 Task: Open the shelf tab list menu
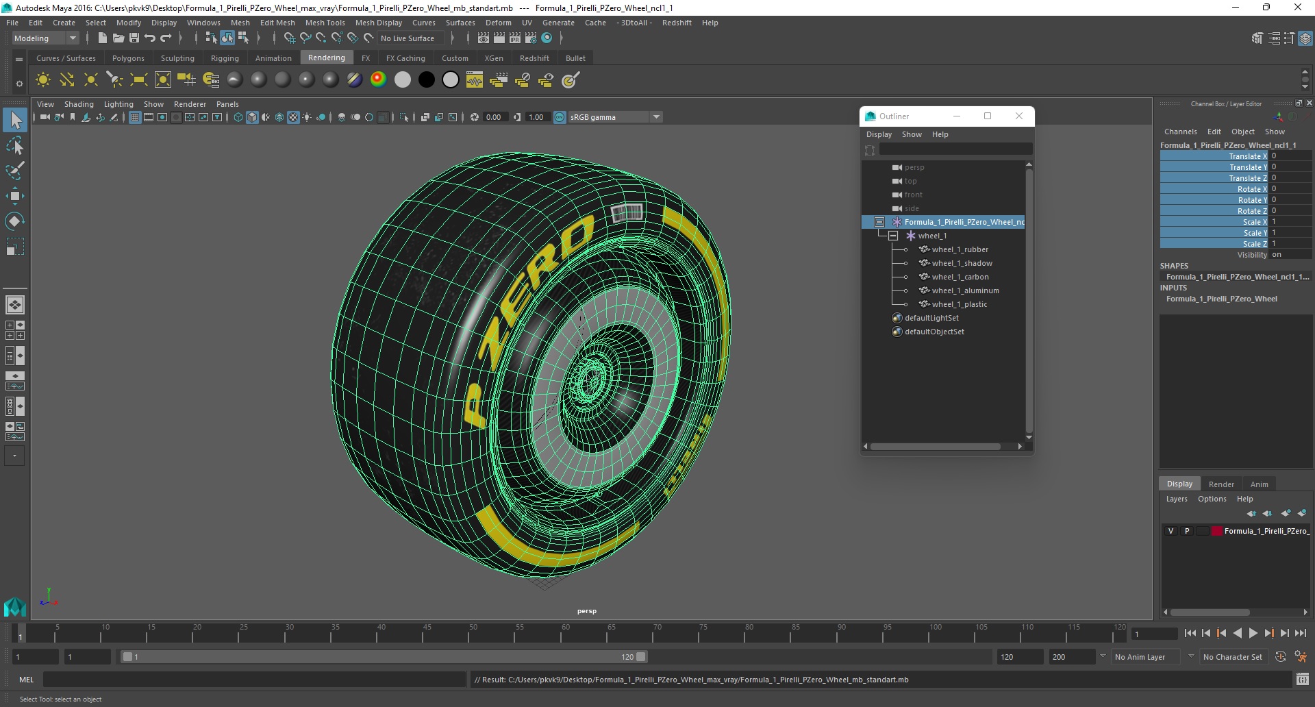click(19, 59)
